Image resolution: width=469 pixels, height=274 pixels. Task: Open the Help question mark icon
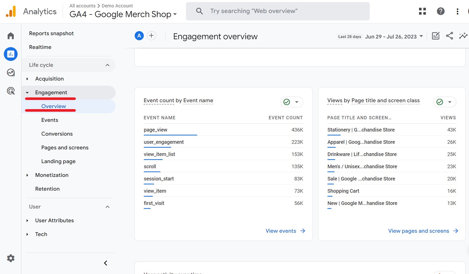441,11
